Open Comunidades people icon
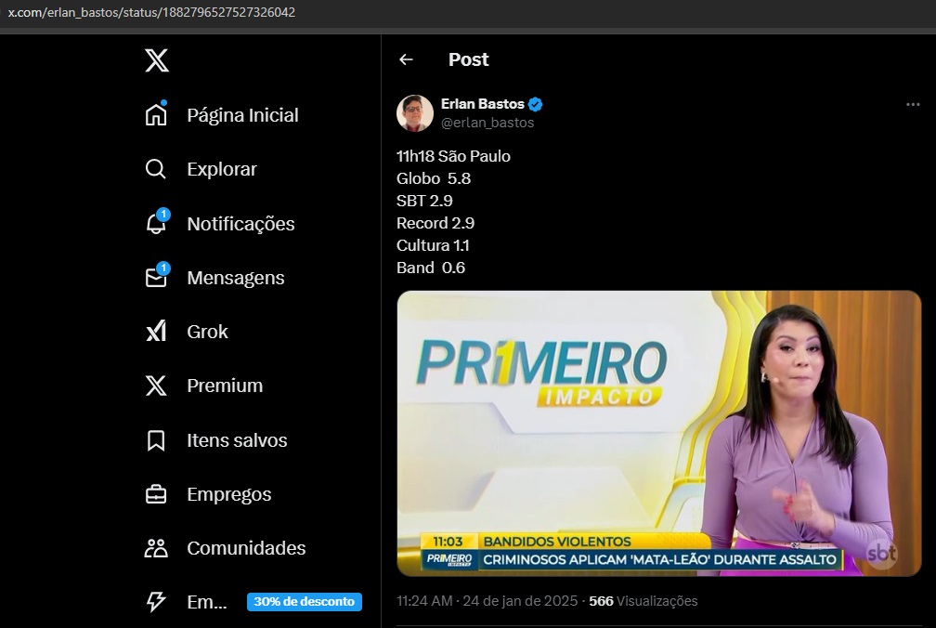The height and width of the screenshot is (628, 936). click(x=156, y=548)
